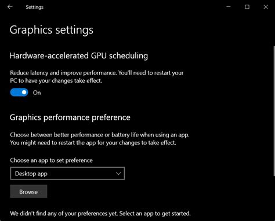Expand the dropdown using its chevron arrow
The height and width of the screenshot is (221, 275).
pos(118,174)
